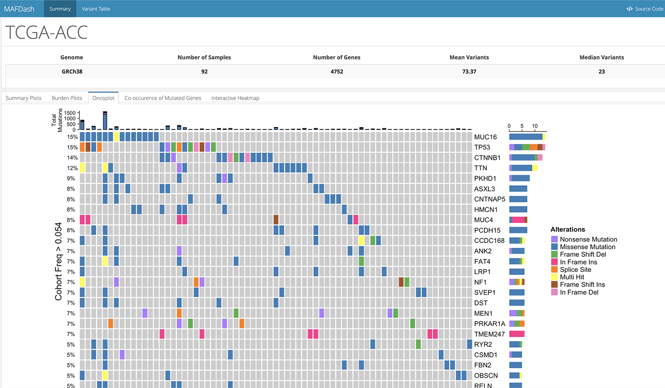This screenshot has width=665, height=388.
Task: Select the Oncoplot tab
Action: 103,97
